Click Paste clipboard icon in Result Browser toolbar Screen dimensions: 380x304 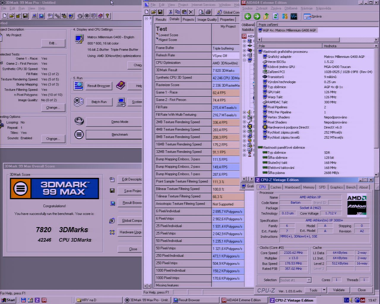click(x=184, y=12)
